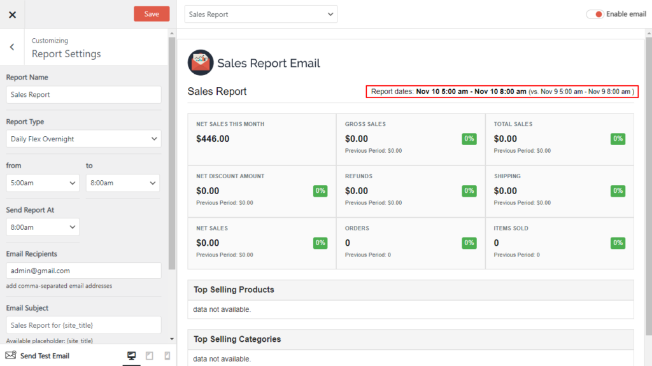This screenshot has width=652, height=366.
Task: Toggle the Enable email switch
Action: tap(595, 14)
